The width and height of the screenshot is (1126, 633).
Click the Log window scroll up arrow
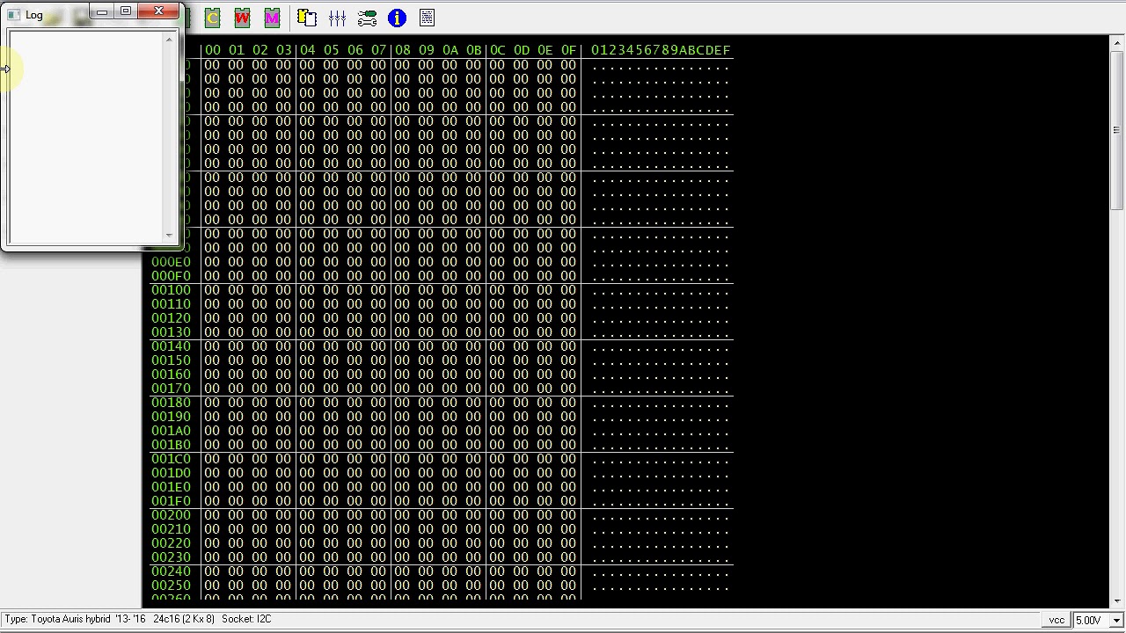pyautogui.click(x=169, y=40)
